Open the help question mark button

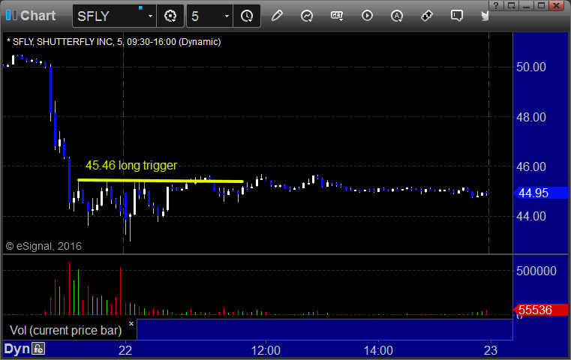(x=496, y=5)
